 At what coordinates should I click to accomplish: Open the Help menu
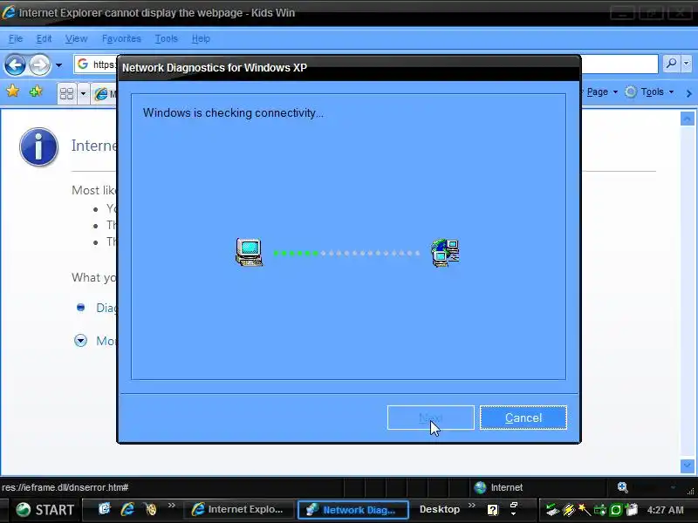(x=201, y=38)
